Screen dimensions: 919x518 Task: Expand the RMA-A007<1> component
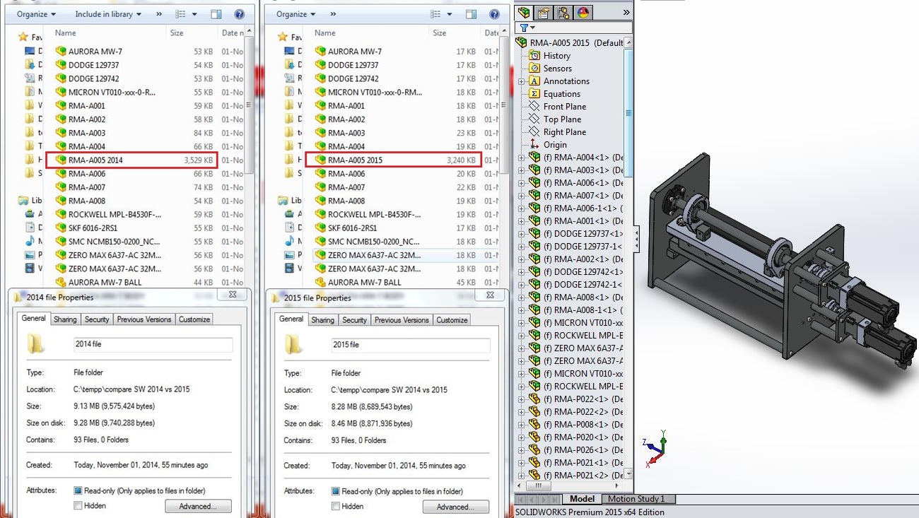[x=522, y=196]
